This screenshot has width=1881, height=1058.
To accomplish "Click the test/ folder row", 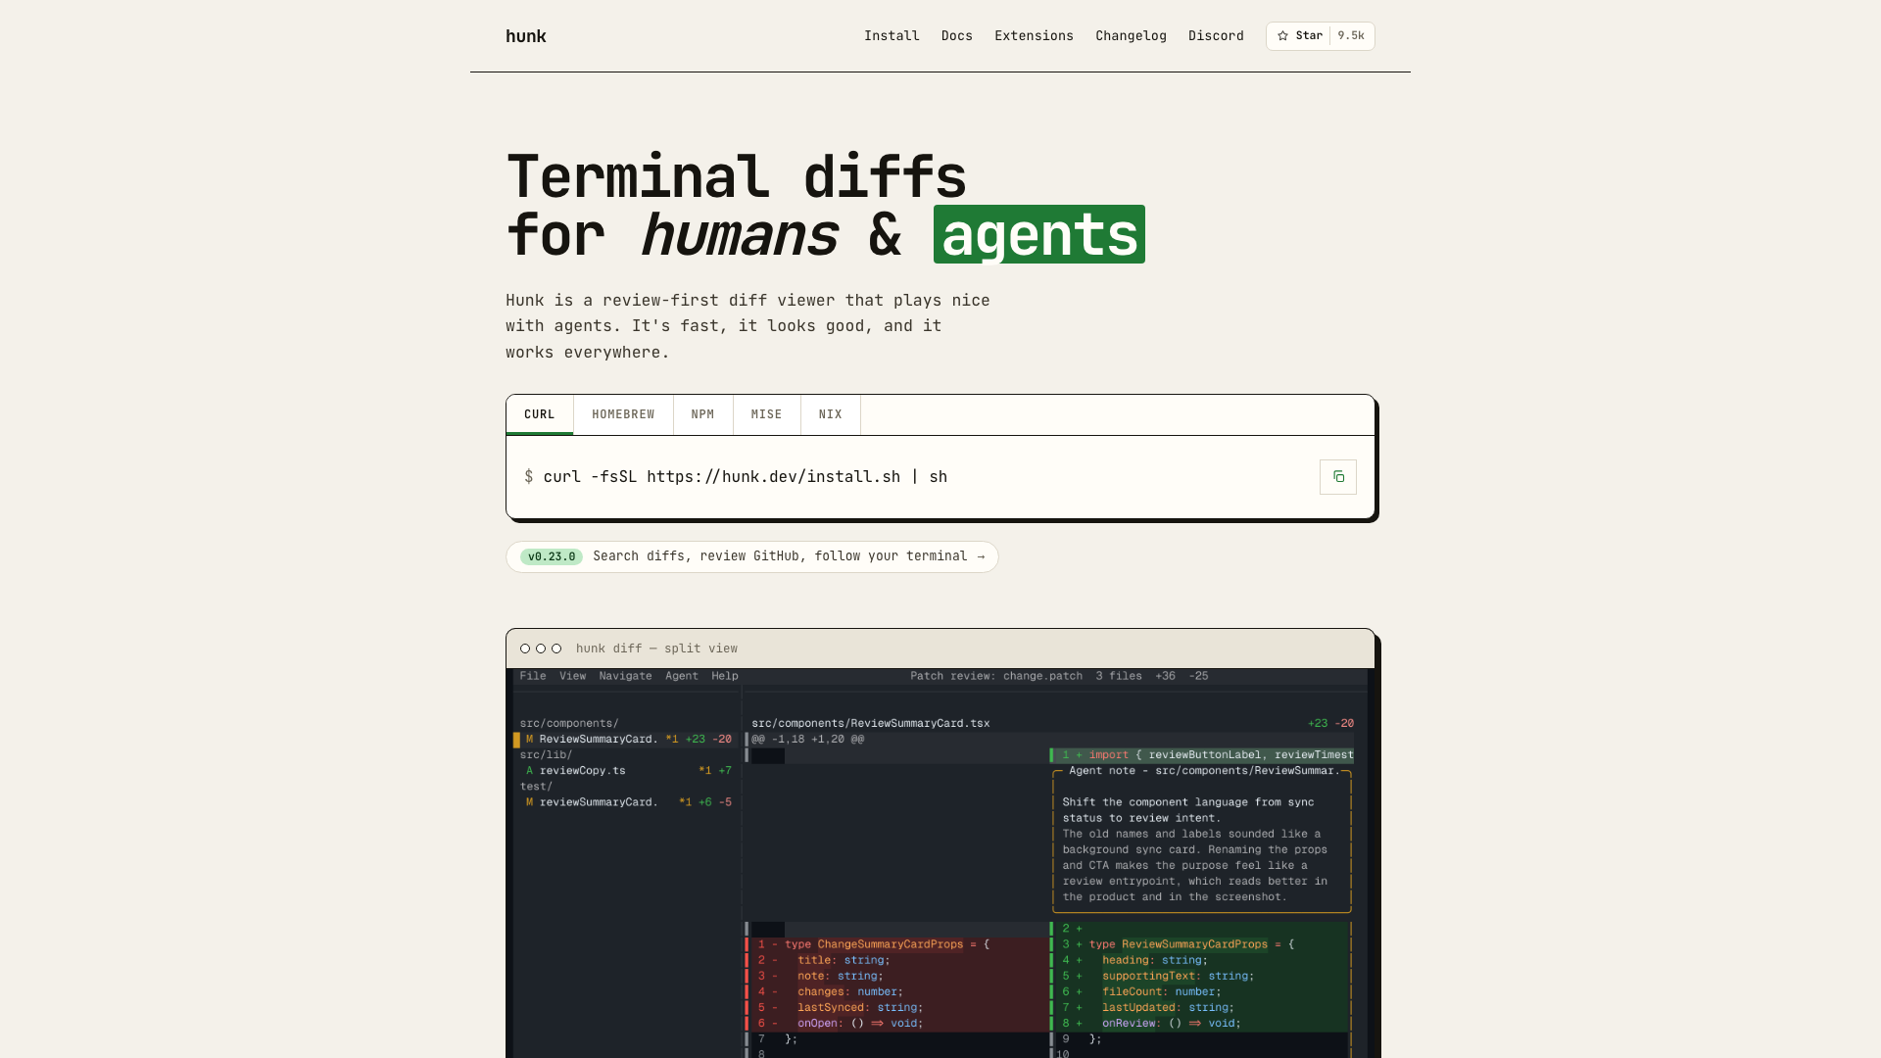I will [x=536, y=787].
